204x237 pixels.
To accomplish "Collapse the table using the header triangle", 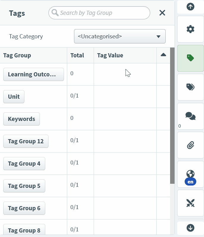I will coord(163,55).
